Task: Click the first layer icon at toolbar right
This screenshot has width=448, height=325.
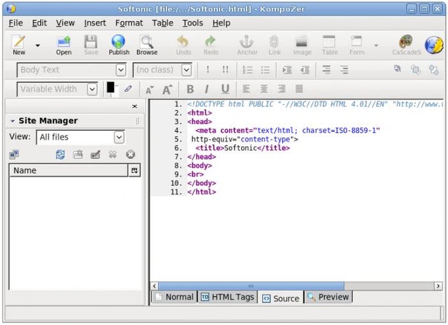Action: pyautogui.click(x=397, y=69)
